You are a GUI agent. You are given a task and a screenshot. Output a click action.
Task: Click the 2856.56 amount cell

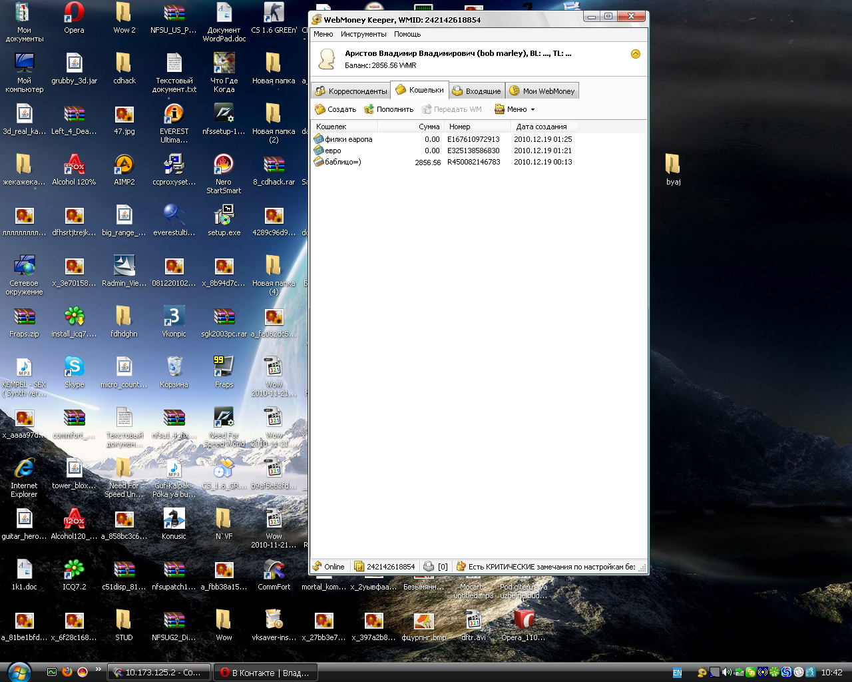tap(427, 163)
